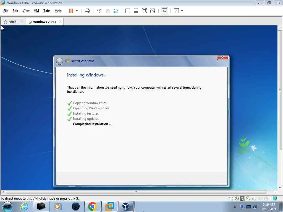Click the stretch guest display icon
The image size is (283, 212).
[176, 11]
